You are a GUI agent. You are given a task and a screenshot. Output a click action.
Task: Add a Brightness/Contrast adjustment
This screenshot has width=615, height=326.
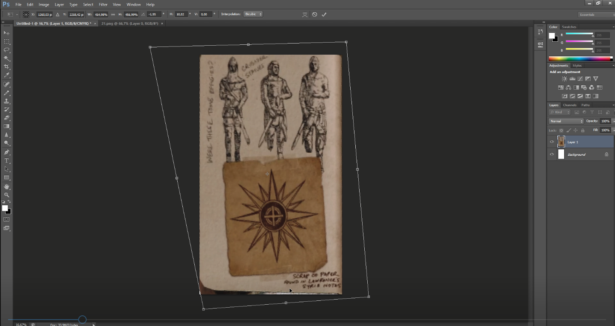[564, 78]
